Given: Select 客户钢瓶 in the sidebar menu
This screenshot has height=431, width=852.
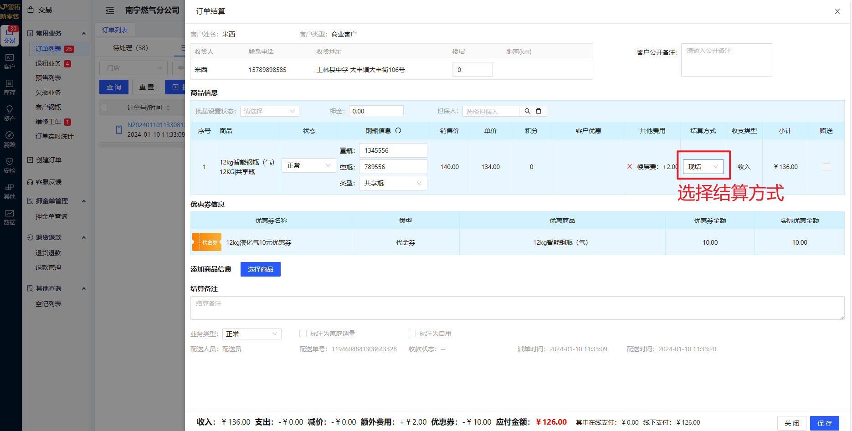Looking at the screenshot, I should 48,107.
